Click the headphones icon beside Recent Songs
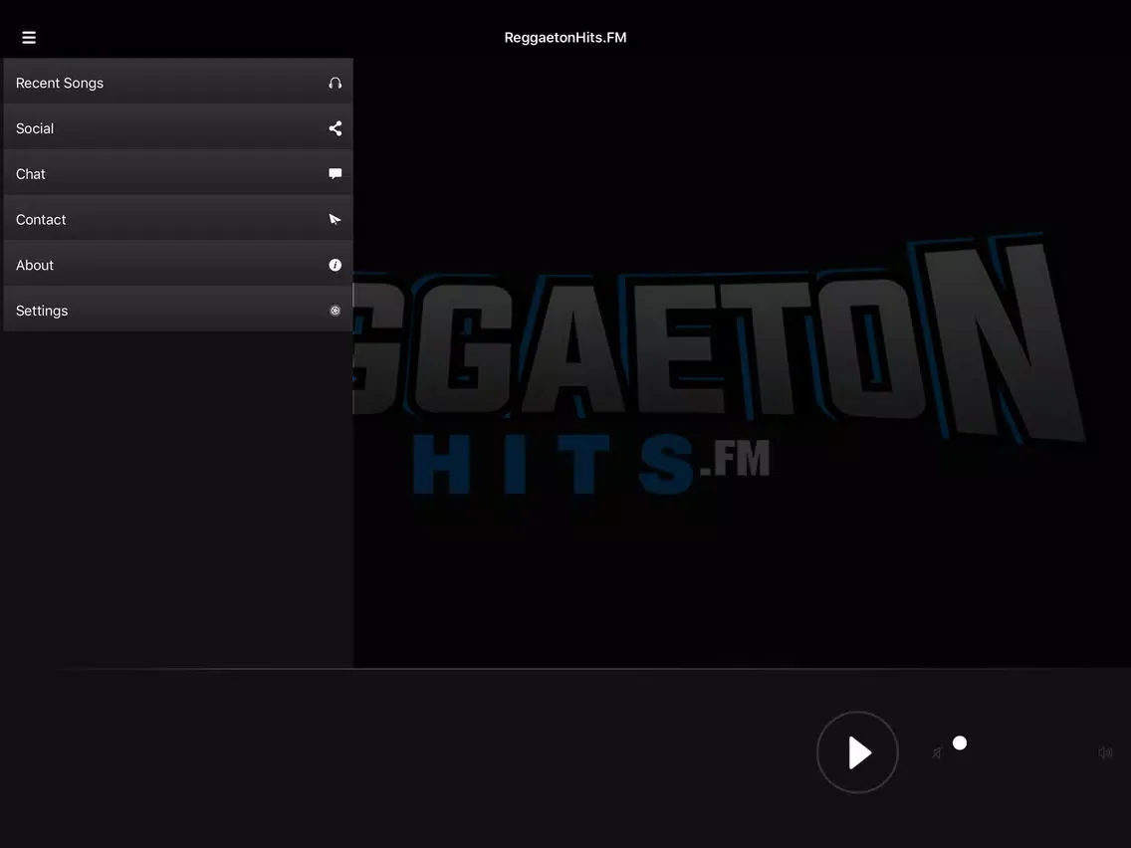The height and width of the screenshot is (848, 1131). (335, 83)
